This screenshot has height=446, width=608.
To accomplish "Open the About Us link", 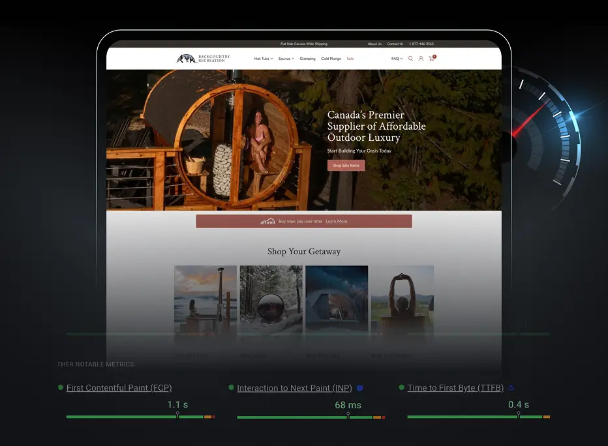I will pyautogui.click(x=374, y=44).
